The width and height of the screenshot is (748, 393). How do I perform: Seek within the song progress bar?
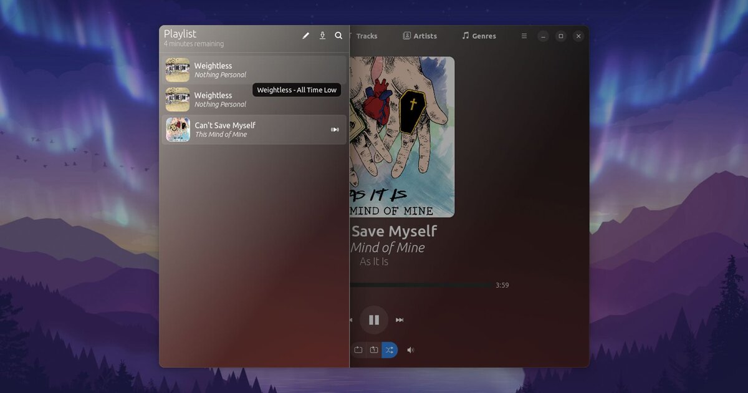pyautogui.click(x=421, y=286)
